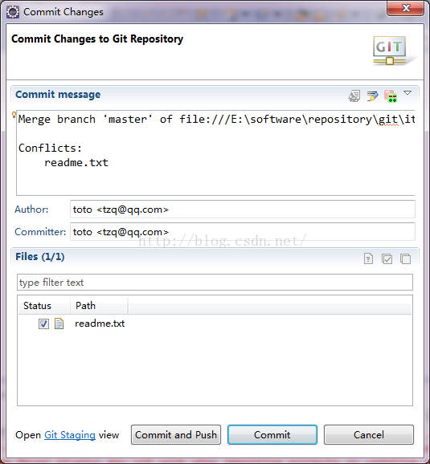Image resolution: width=430 pixels, height=464 pixels.
Task: Open the commit message view menu arrow
Action: tap(407, 93)
